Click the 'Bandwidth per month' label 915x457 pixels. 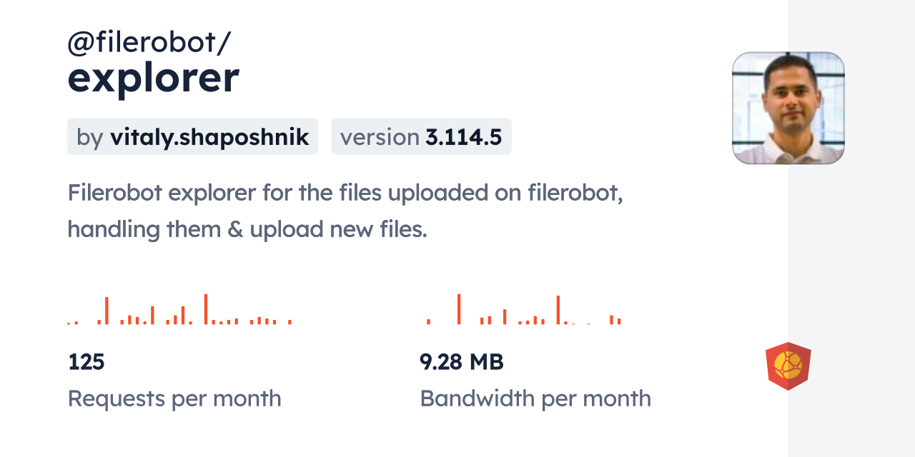(x=535, y=398)
